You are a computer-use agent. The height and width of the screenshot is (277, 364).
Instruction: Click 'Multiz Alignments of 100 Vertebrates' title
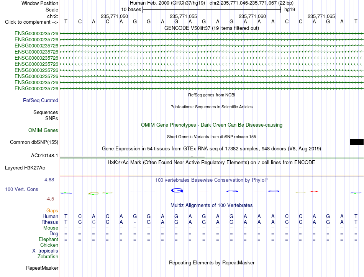pos(212,205)
